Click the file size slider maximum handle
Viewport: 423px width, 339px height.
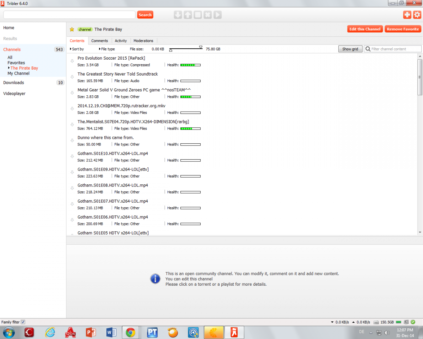[201, 47]
